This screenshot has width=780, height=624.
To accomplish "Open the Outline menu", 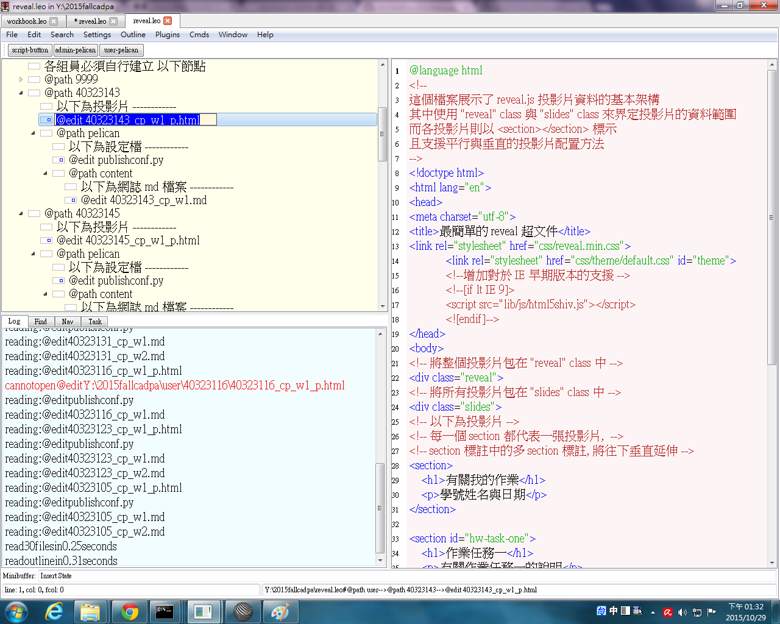I will [133, 35].
